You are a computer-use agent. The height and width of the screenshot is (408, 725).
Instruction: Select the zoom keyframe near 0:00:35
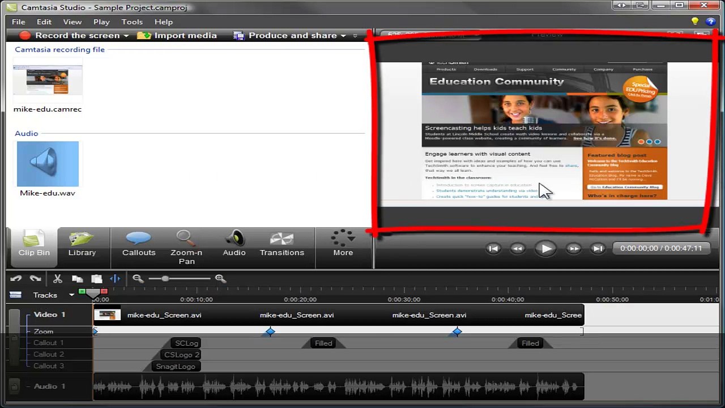click(x=457, y=331)
